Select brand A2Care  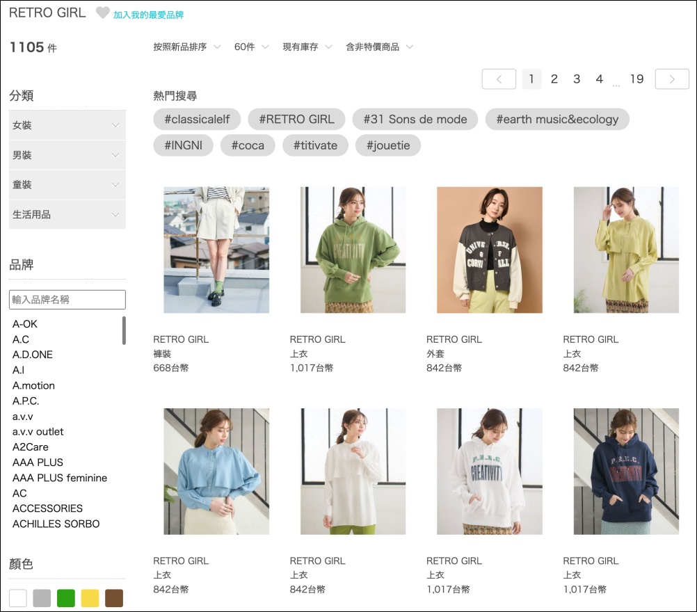[30, 447]
